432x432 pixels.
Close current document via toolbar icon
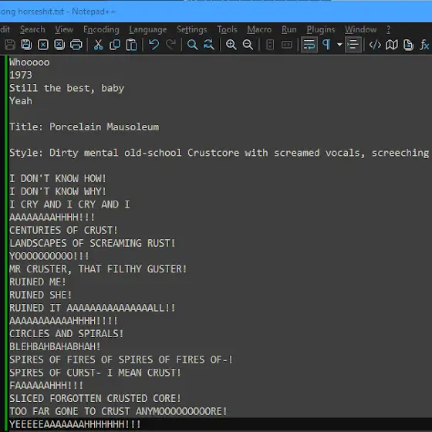click(43, 45)
